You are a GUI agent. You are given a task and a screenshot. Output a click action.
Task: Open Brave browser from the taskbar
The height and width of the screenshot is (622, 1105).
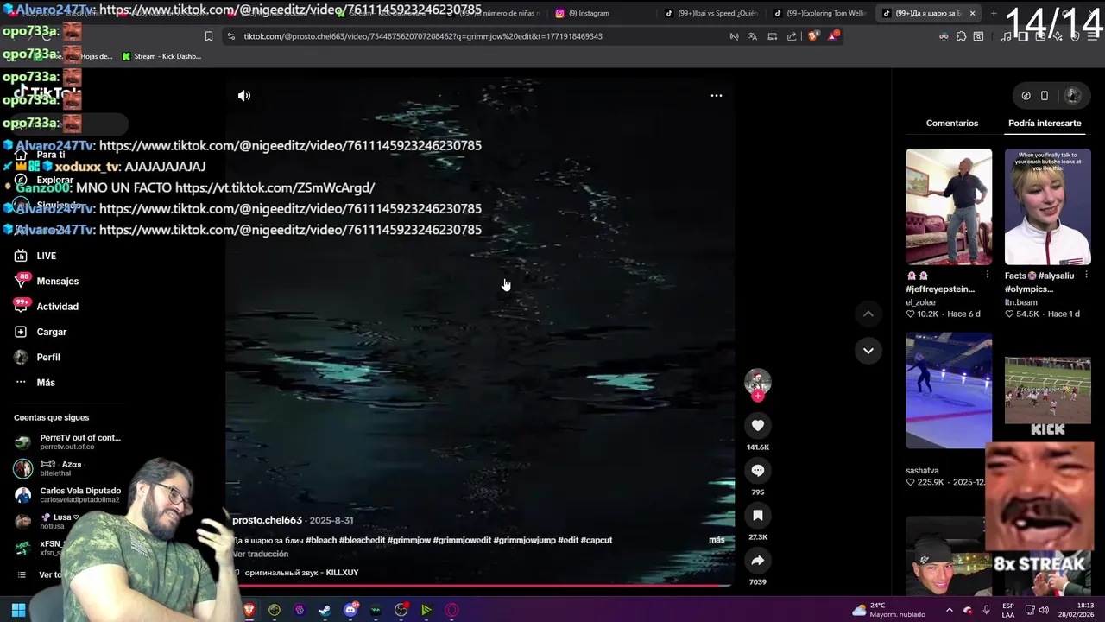pyautogui.click(x=249, y=610)
